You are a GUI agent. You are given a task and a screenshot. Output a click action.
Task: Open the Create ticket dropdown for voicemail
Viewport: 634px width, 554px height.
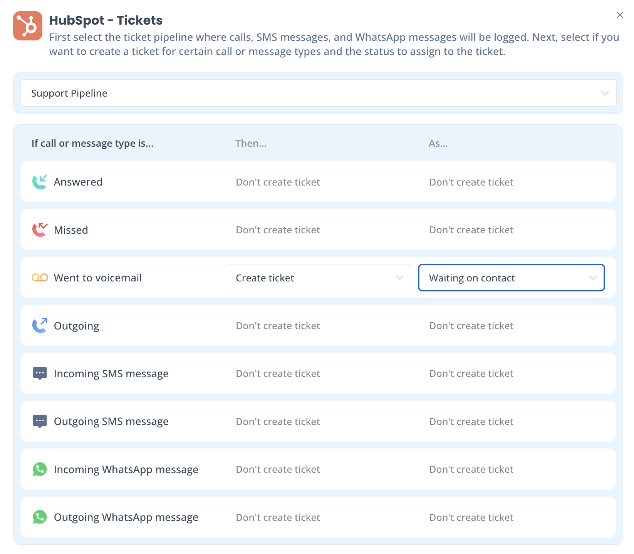[x=318, y=278]
